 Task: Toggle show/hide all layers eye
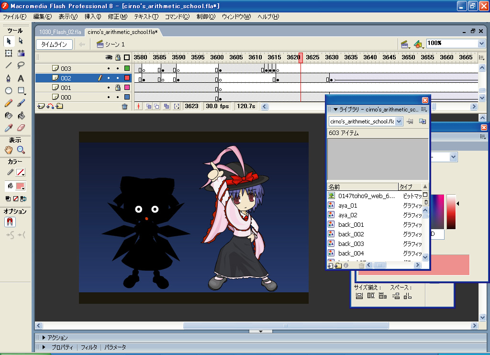click(x=109, y=57)
